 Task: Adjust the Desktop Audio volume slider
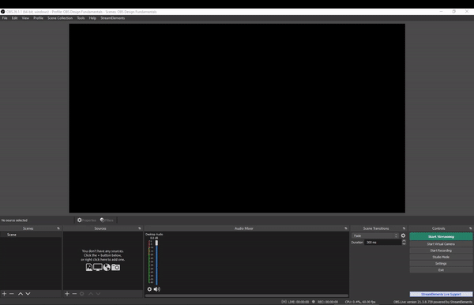coord(156,262)
